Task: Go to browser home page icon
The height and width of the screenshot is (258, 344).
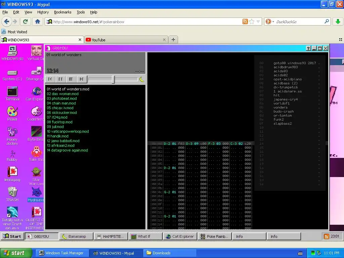Action: [38, 21]
